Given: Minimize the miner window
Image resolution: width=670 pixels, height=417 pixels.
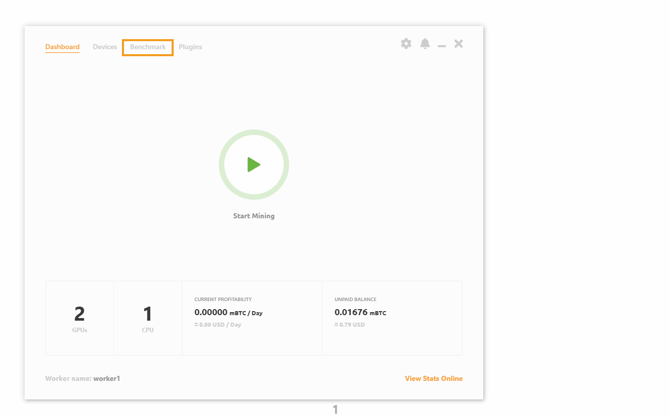Looking at the screenshot, I should coord(442,46).
